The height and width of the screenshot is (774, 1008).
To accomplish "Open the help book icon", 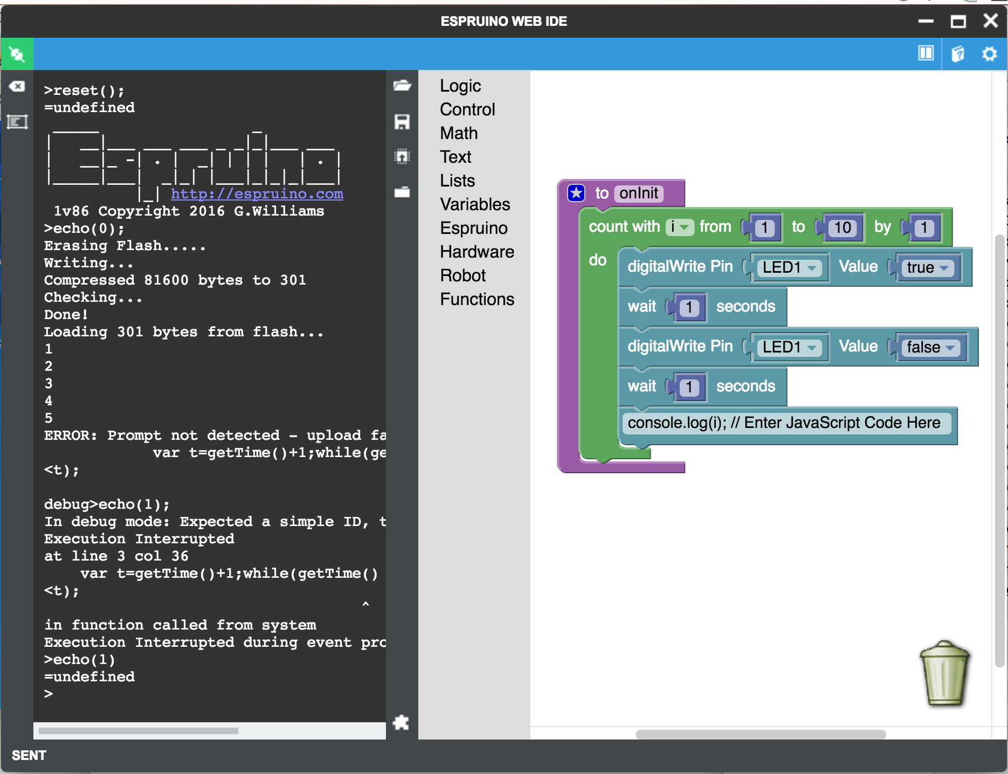I will click(x=958, y=54).
